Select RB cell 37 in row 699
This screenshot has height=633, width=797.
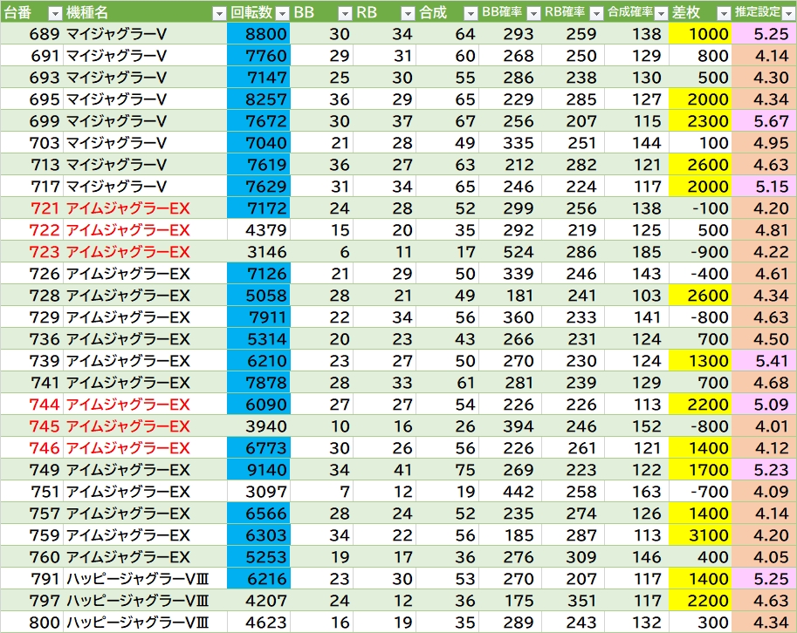384,121
